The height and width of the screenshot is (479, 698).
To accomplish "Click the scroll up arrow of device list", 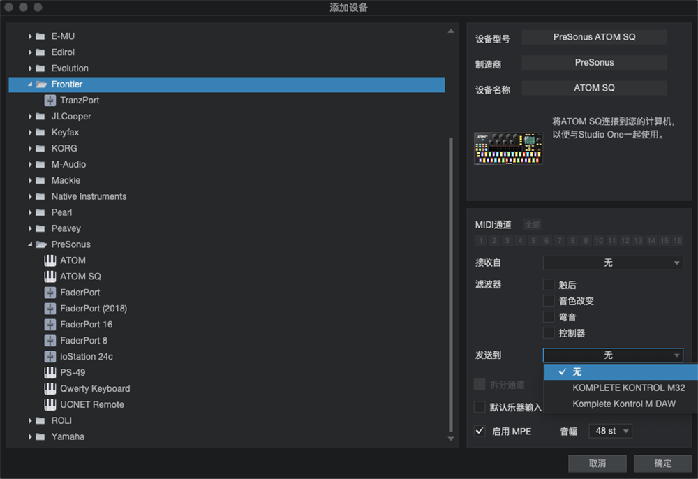I will (450, 31).
